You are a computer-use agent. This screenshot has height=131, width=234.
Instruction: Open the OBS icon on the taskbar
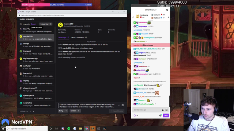(98, 128)
